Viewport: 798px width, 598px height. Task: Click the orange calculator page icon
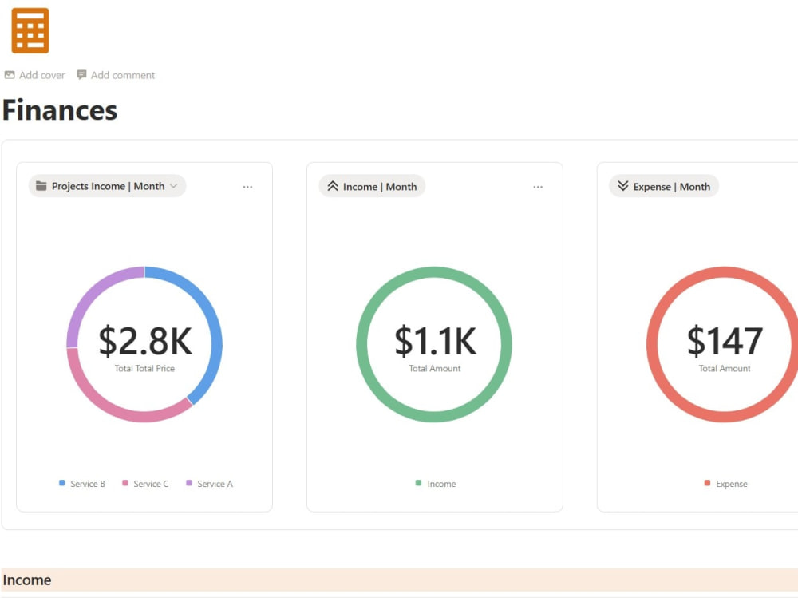tap(30, 30)
